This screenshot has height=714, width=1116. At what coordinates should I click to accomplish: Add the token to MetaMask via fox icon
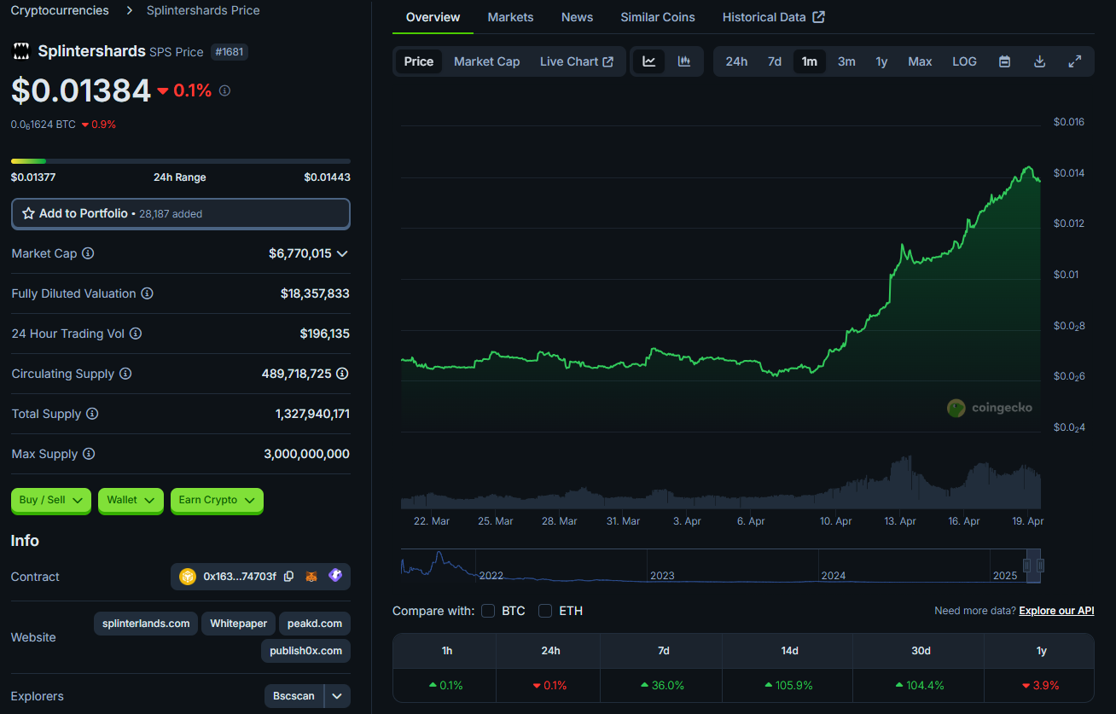311,577
